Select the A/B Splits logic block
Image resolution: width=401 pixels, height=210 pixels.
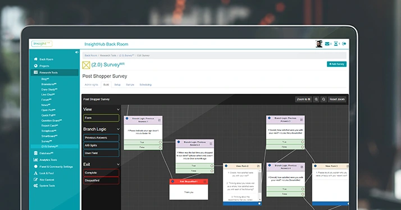[101, 145]
